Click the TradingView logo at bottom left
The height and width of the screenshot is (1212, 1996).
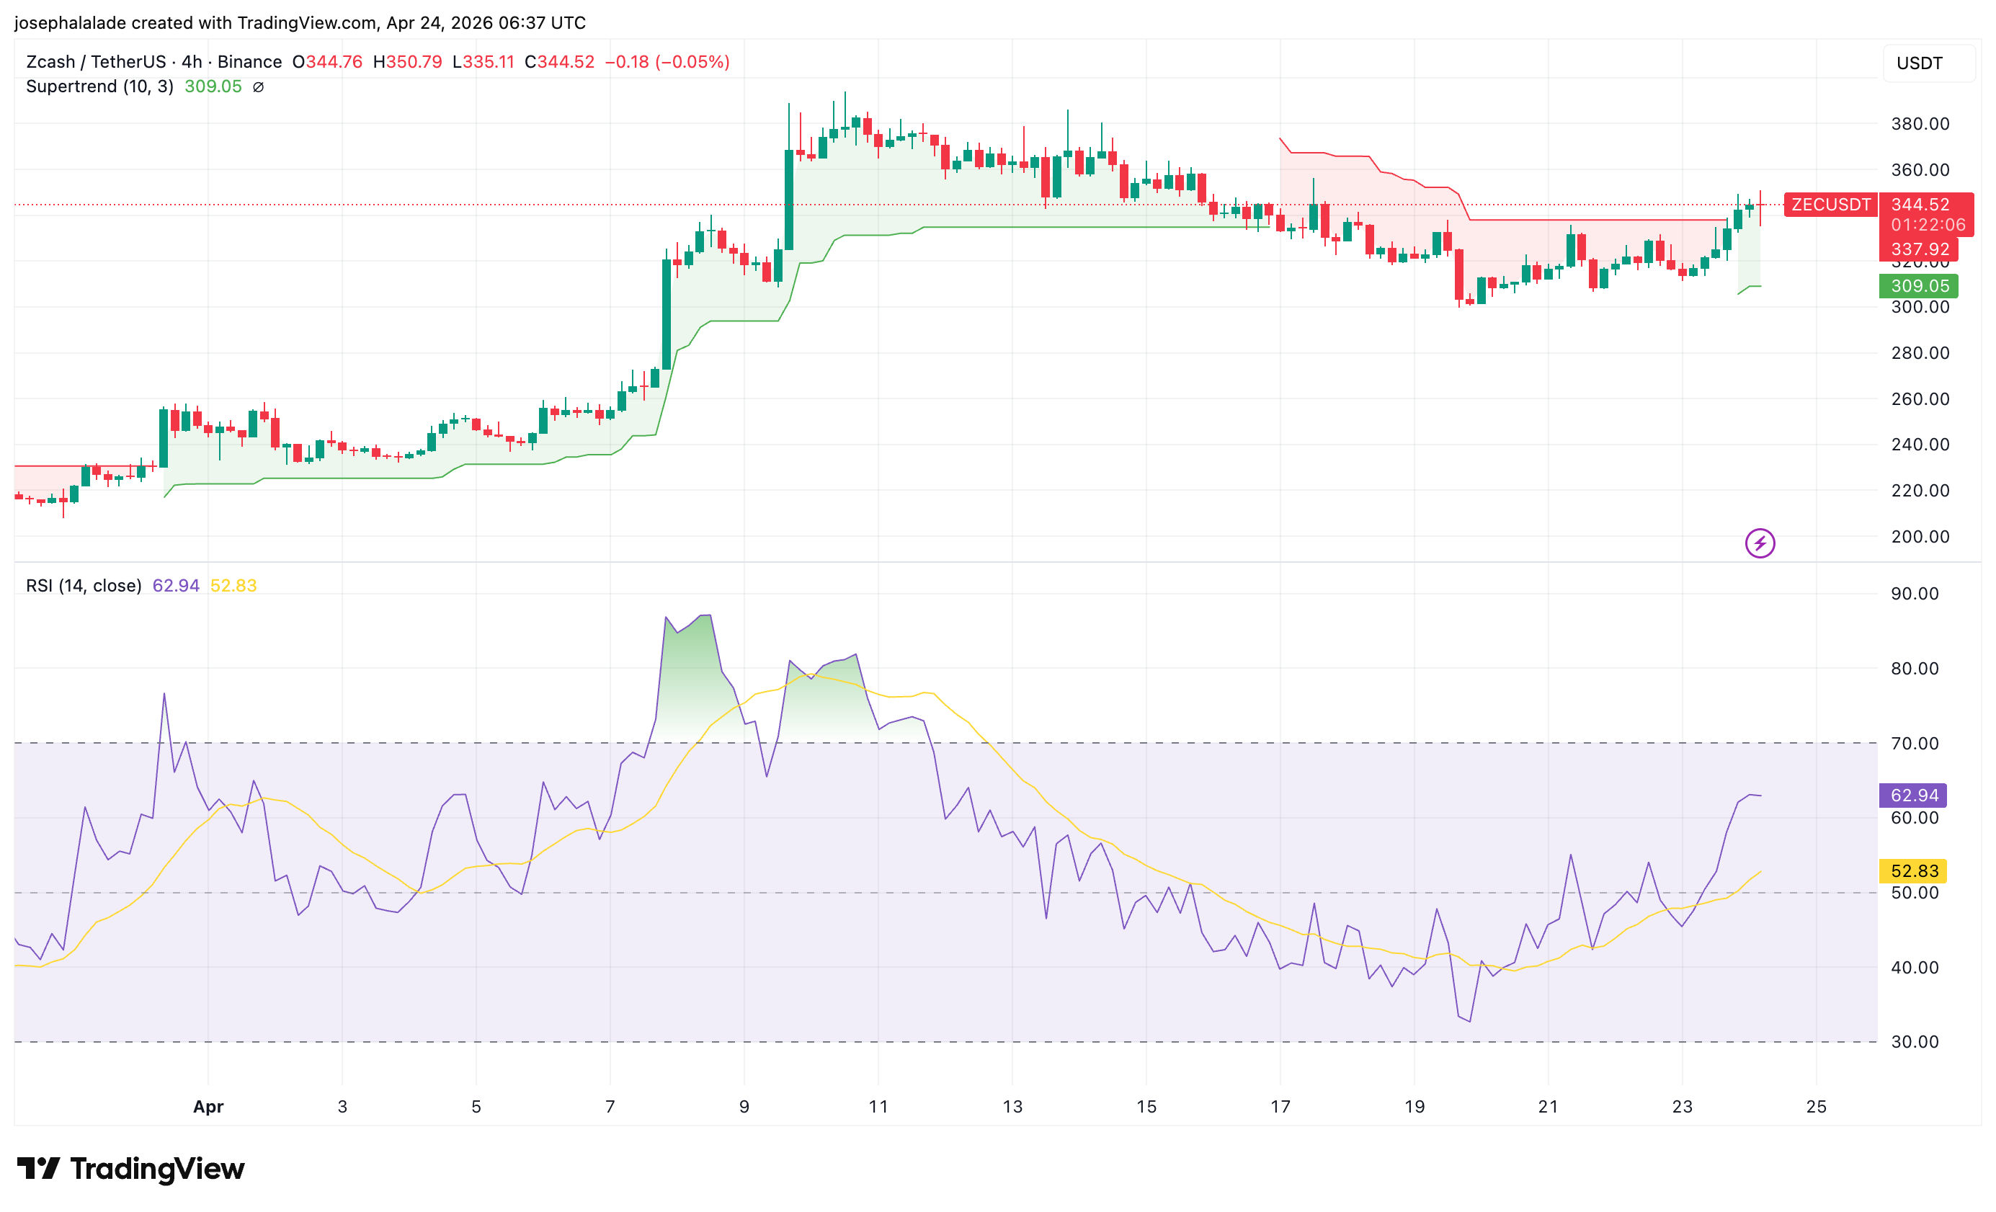coord(131,1168)
